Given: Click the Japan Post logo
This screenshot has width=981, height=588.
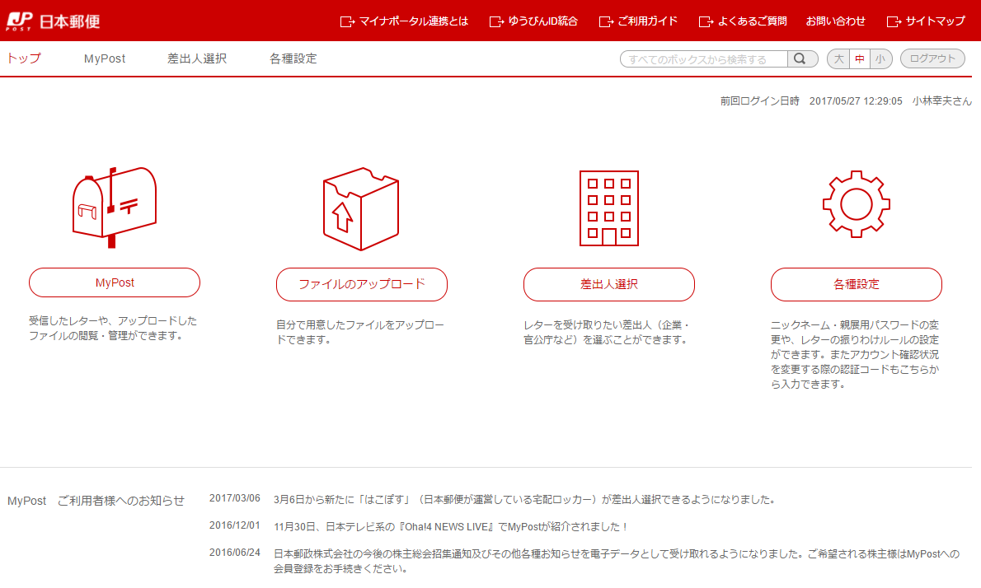Looking at the screenshot, I should click(54, 21).
